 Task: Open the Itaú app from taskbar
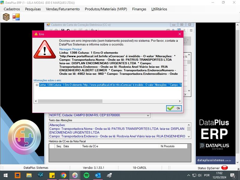tap(17, 175)
